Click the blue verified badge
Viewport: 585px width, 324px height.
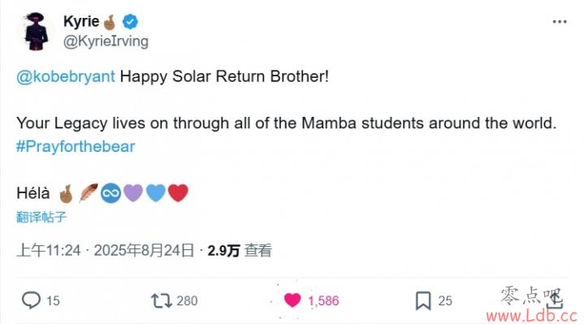131,22
